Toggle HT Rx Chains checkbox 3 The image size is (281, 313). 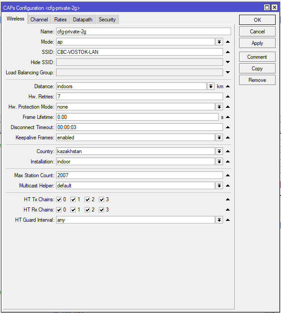[102, 210]
